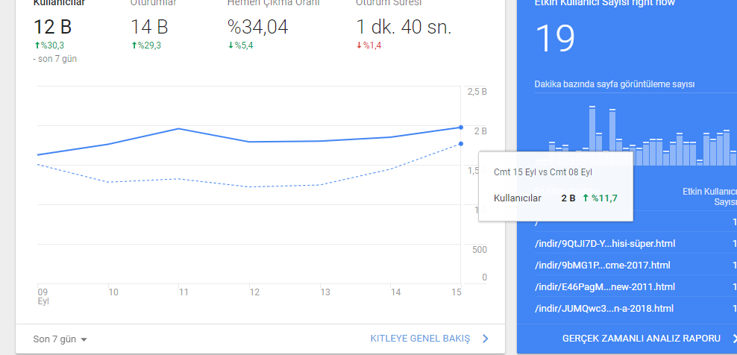737x355 pixels.
Task: Click chevron next to GERÇEK ZAMANLI ANALİZ RAPORU
Action: click(734, 338)
